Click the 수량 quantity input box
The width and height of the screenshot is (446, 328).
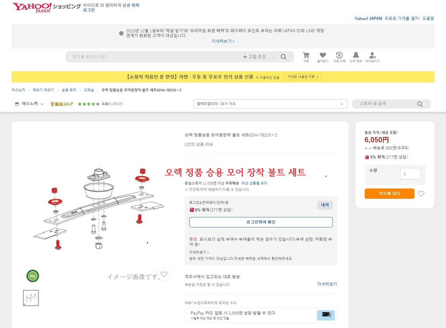410,174
